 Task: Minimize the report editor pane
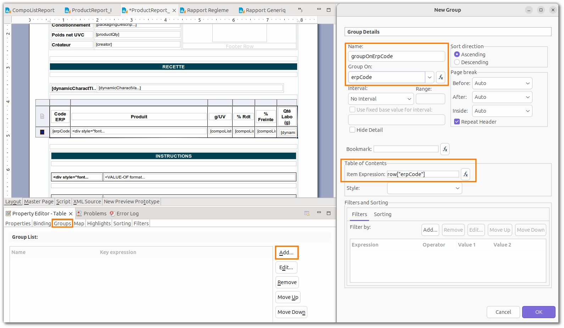click(319, 10)
